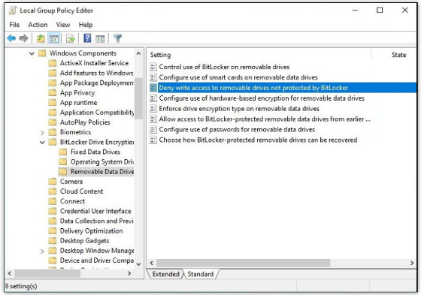
Task: Click folder icon beside Camera
Action: [x=53, y=182]
